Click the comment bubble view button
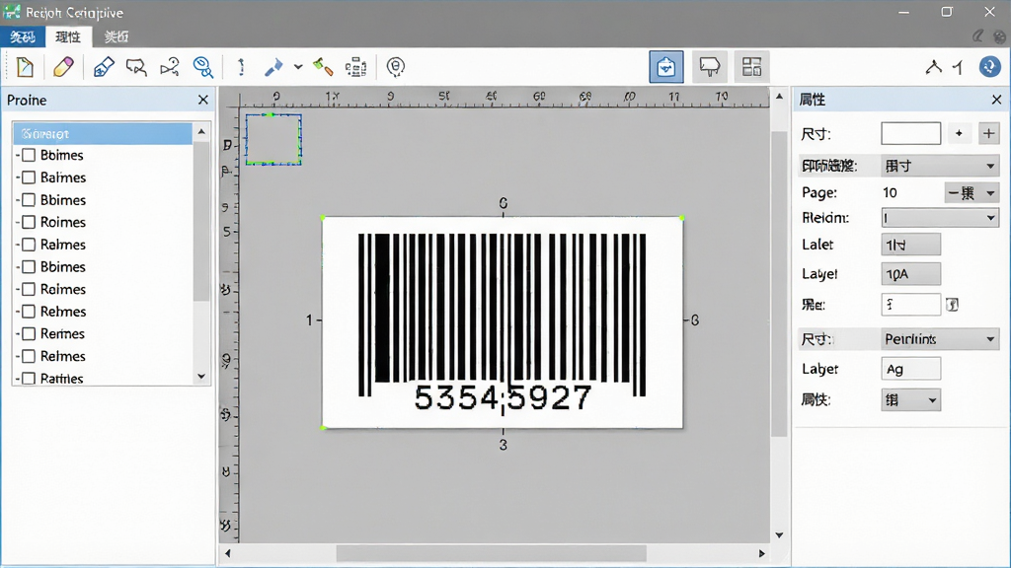The image size is (1011, 568). pos(709,66)
